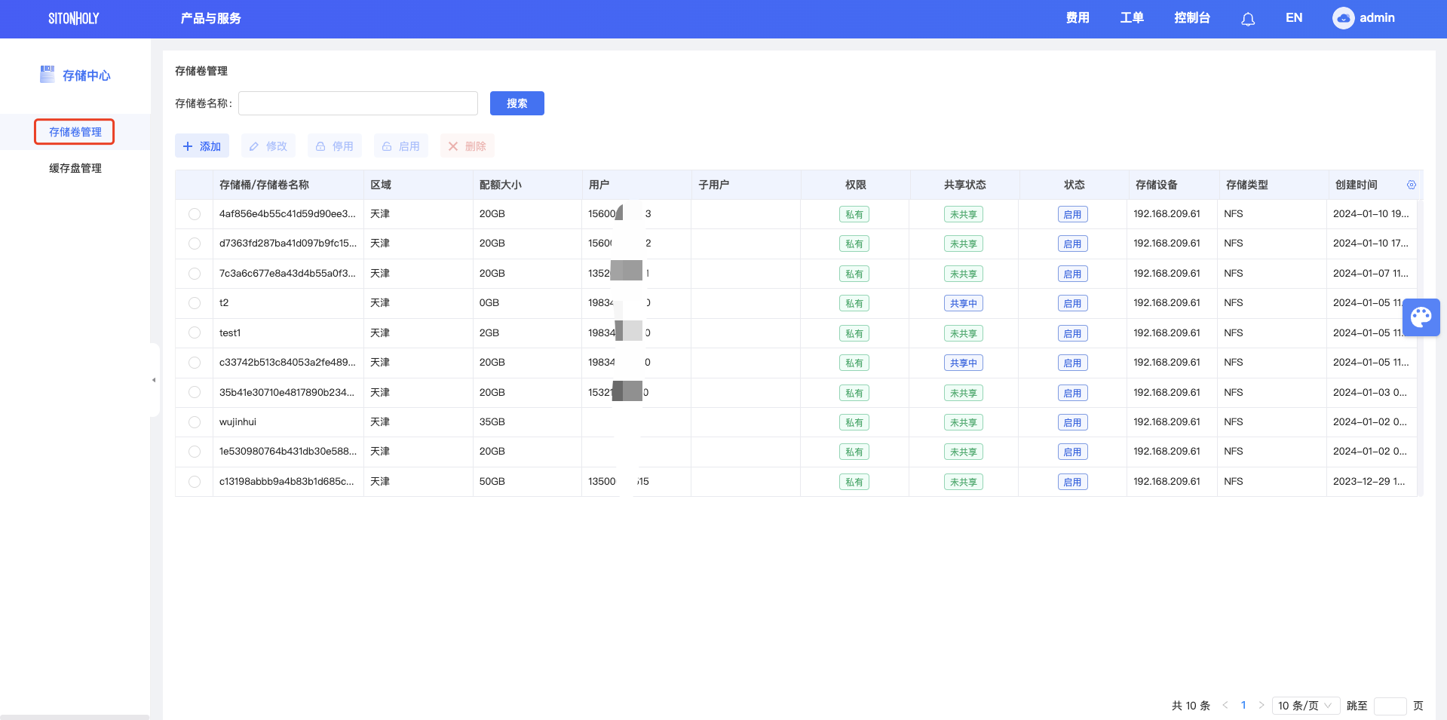Select radio for volume test1
The height and width of the screenshot is (720, 1447).
[x=195, y=332]
